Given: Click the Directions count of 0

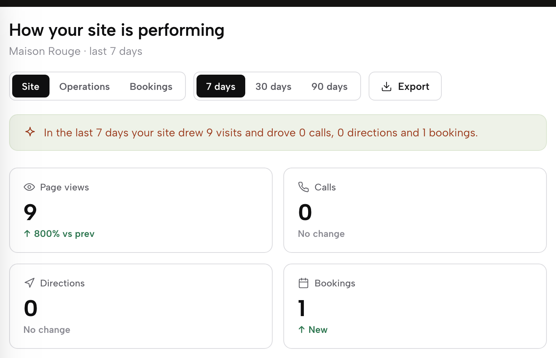Looking at the screenshot, I should click(31, 308).
